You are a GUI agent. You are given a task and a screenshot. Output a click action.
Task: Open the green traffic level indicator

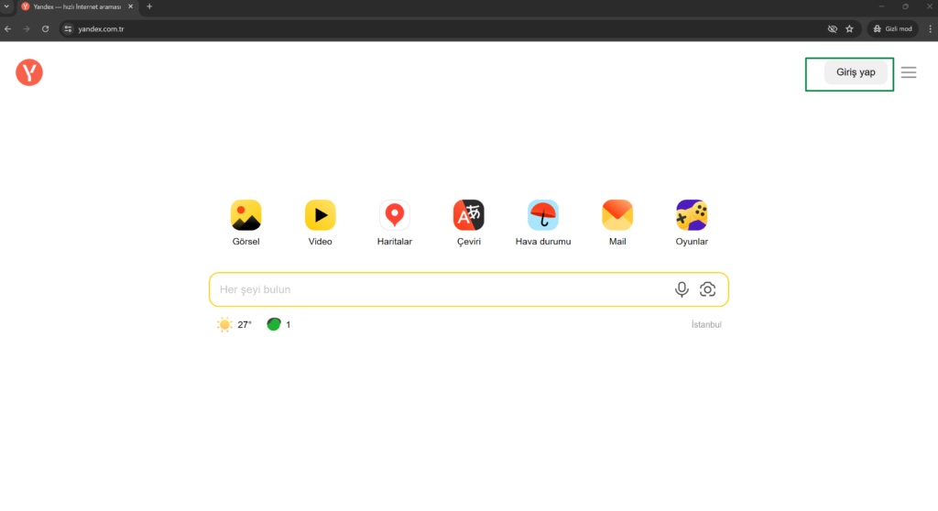pyautogui.click(x=278, y=324)
